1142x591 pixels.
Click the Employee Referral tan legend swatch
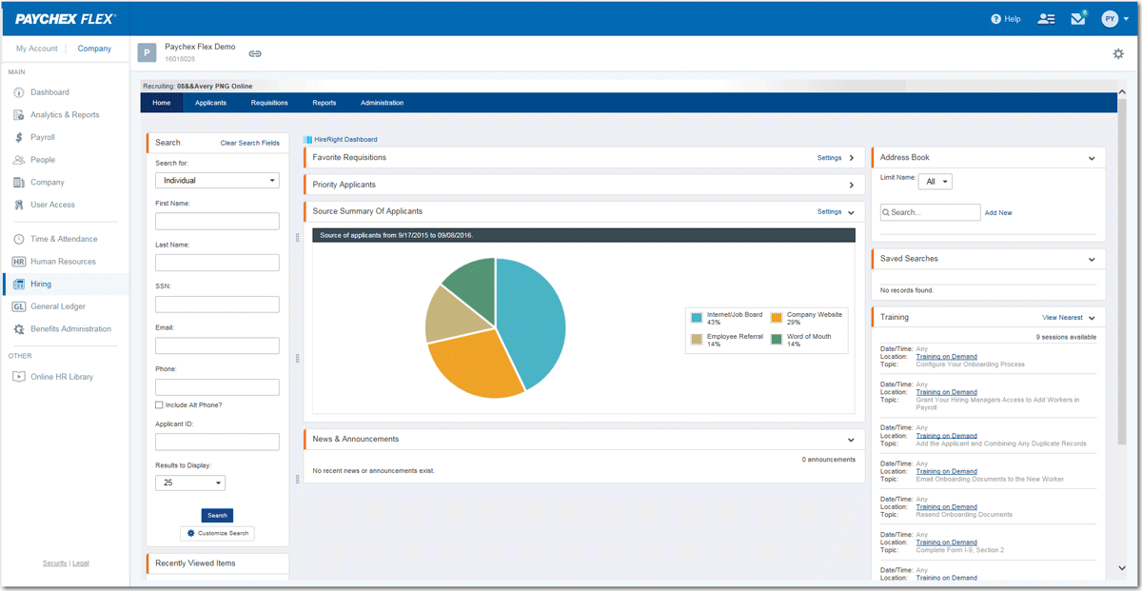697,339
